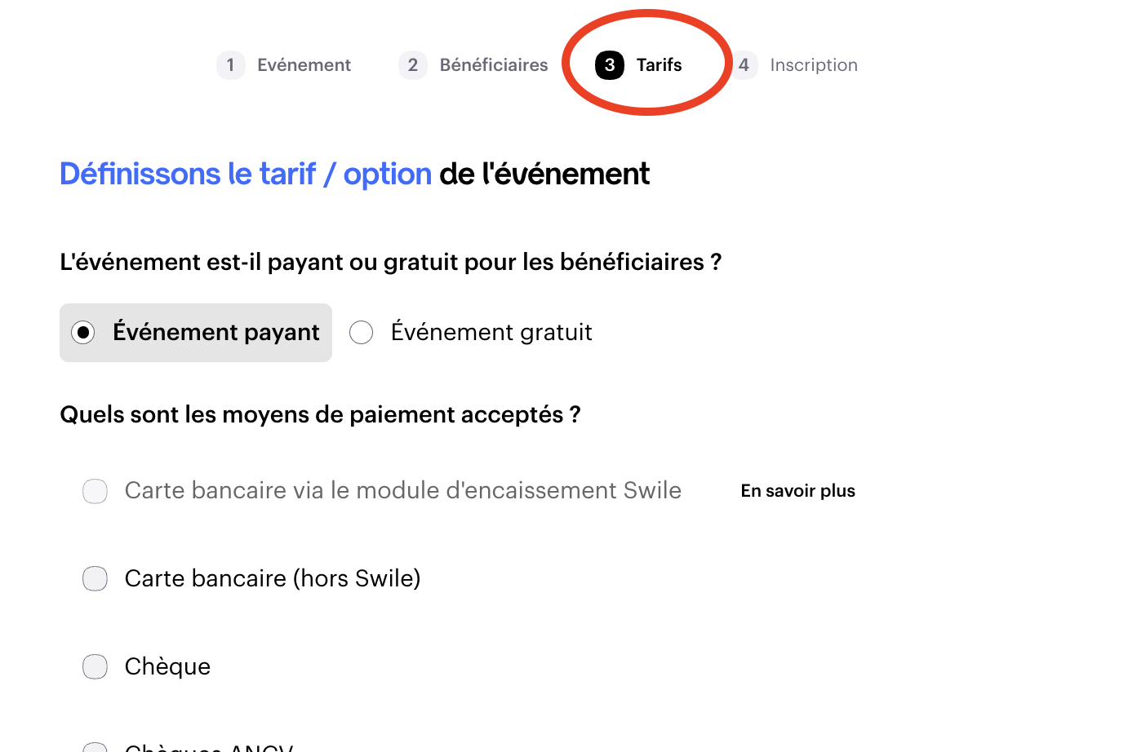The image size is (1146, 752).
Task: Click the step 1 number badge
Action: pos(230,65)
